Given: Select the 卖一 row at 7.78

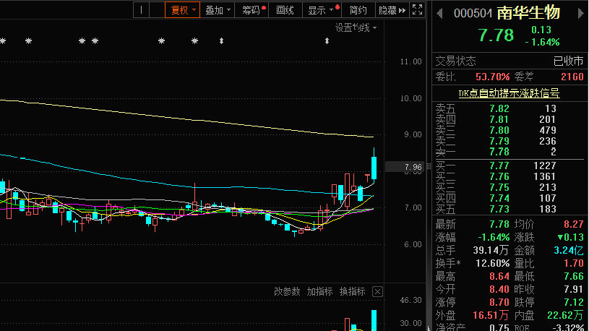Looking at the screenshot, I should point(510,152).
